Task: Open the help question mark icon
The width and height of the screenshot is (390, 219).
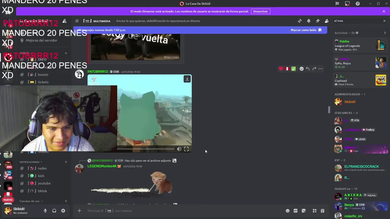Action: [x=358, y=4]
